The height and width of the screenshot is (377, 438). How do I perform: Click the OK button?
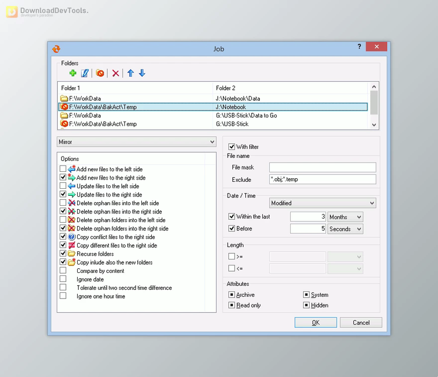(x=315, y=323)
